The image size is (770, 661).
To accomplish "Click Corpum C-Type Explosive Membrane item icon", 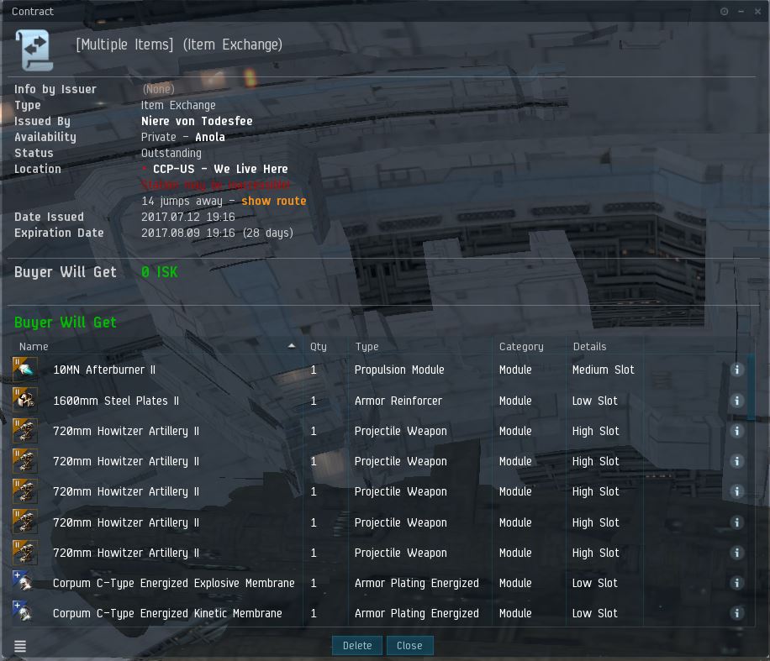I will click(25, 582).
